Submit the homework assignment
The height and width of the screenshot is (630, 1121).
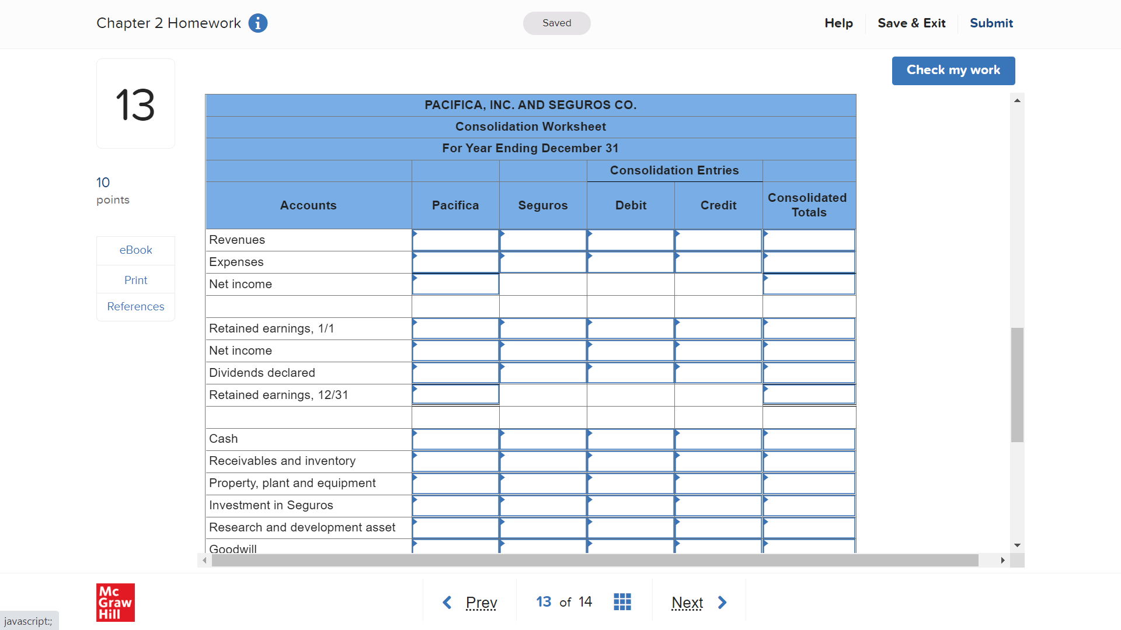pyautogui.click(x=991, y=23)
